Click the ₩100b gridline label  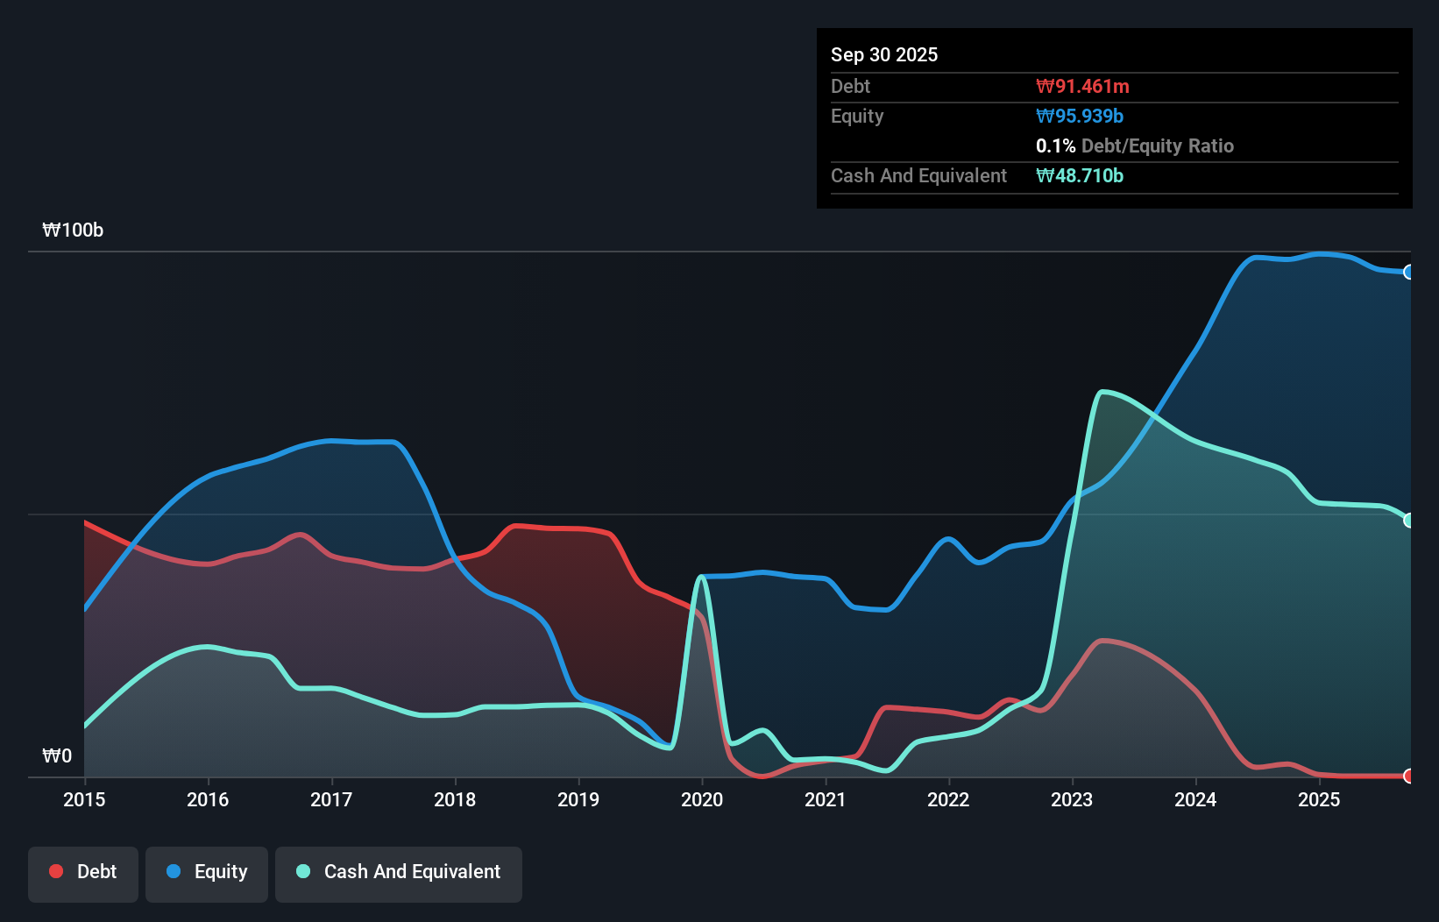point(73,230)
